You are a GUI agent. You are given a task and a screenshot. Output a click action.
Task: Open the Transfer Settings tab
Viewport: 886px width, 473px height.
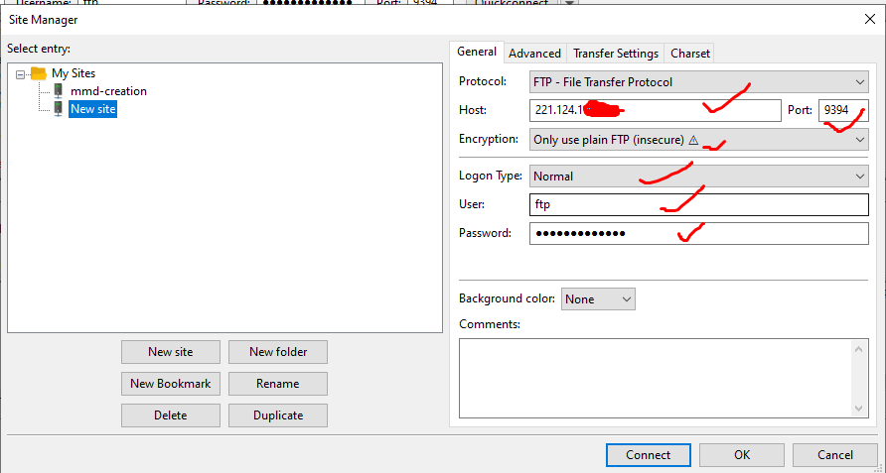pos(616,54)
